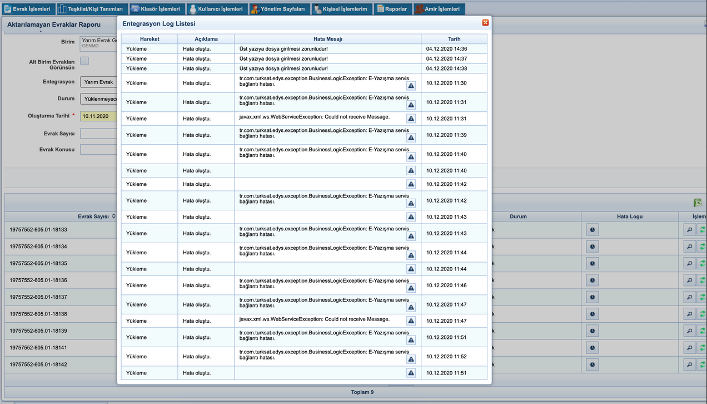The image size is (707, 404).
Task: Click warning icon of 11:42 empty-message row
Action: (x=411, y=184)
